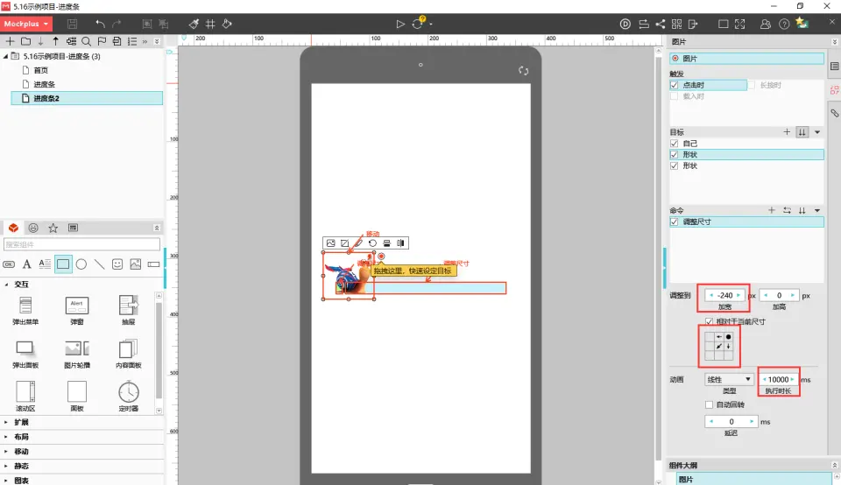Start the prototype preview with play button
Screen dimensions: 841x485
400,24
